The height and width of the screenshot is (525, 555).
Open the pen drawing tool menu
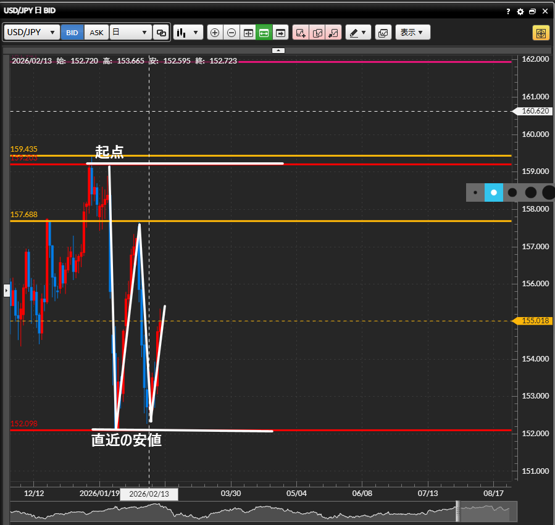[x=357, y=33]
